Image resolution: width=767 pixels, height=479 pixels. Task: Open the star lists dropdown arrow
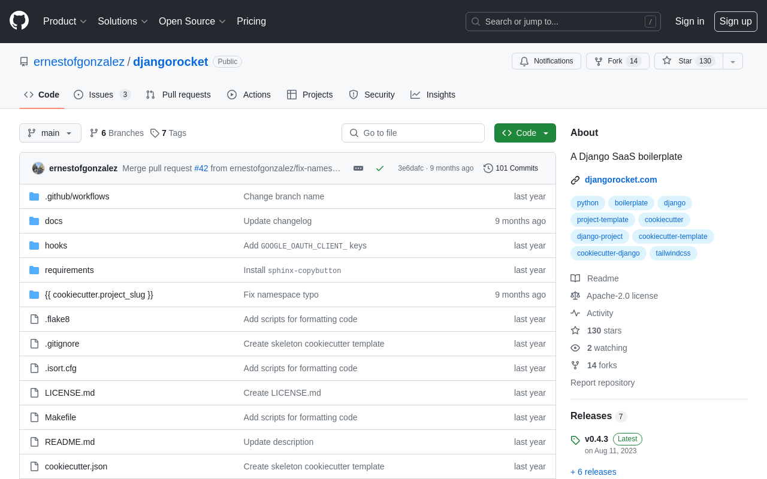pos(733,61)
